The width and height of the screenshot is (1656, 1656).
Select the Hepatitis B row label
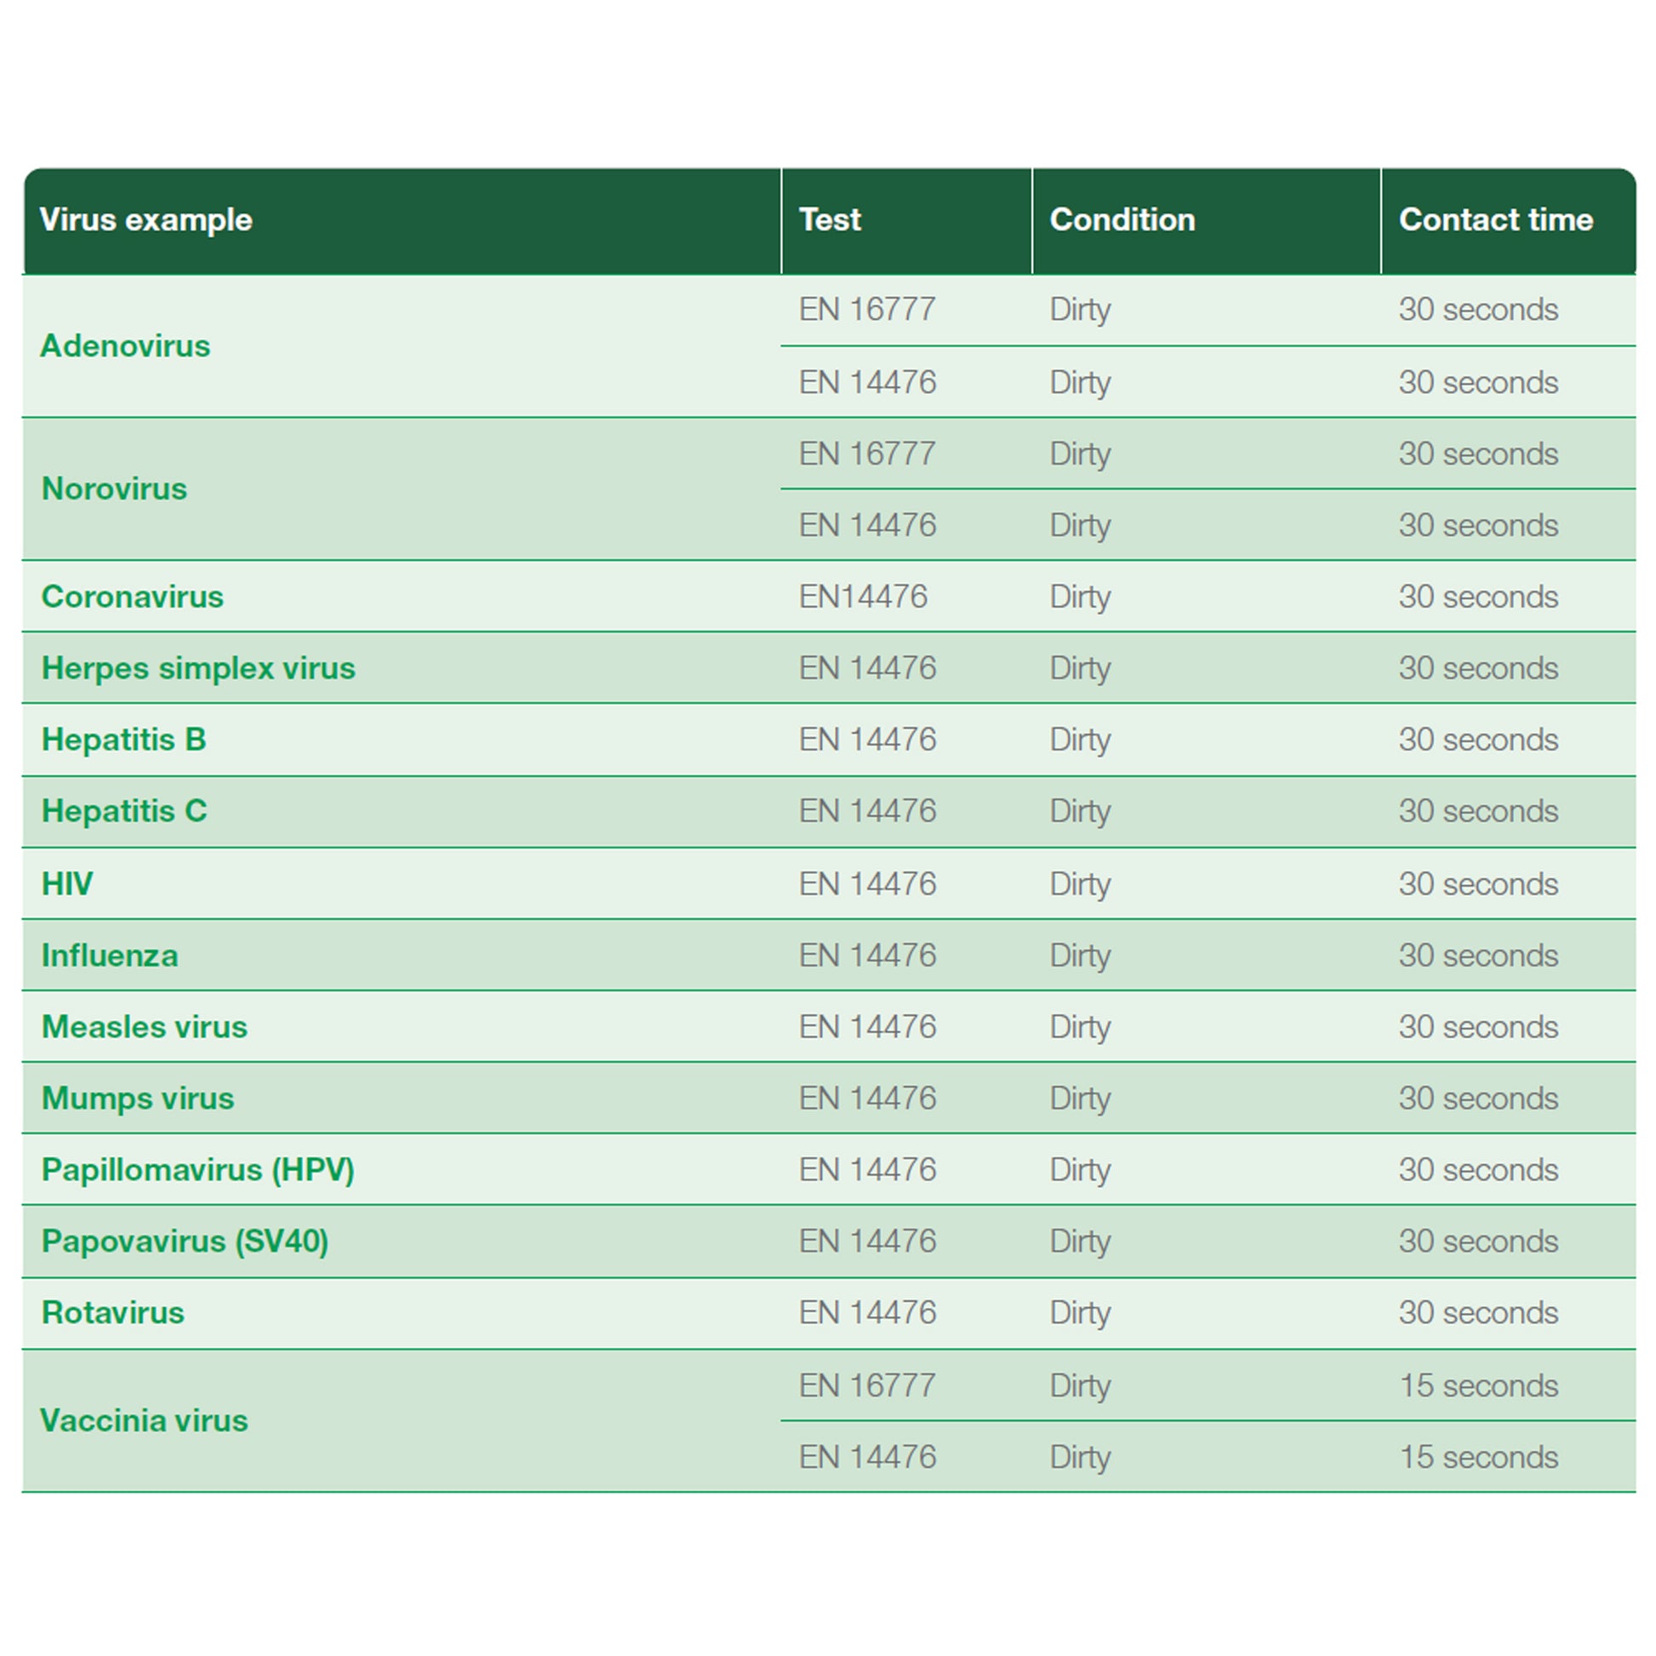(123, 739)
